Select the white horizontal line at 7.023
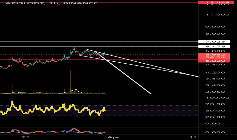Viewport: 237px width, 140px height. point(99,41)
